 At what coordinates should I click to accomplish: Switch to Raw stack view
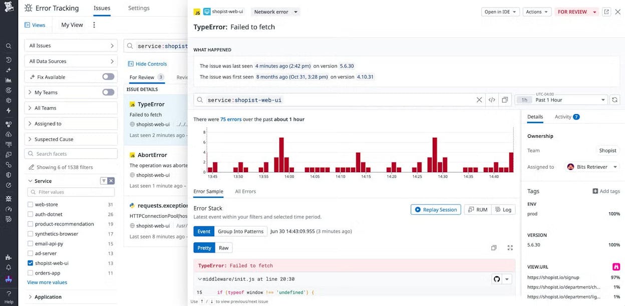[224, 248]
